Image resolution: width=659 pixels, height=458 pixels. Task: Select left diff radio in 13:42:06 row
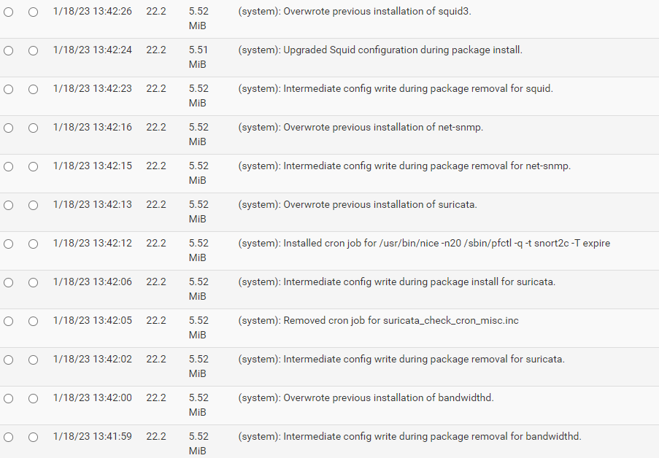[9, 283]
